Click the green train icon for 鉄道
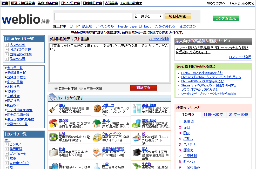This screenshot has height=169, width=256. 54,137
